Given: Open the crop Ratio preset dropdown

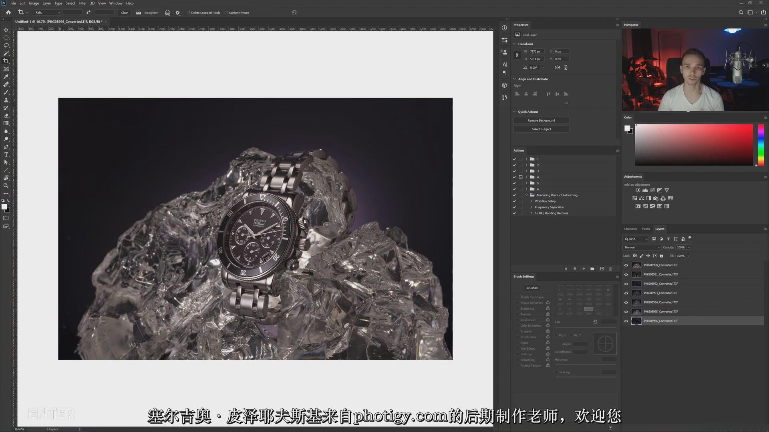Looking at the screenshot, I should pyautogui.click(x=47, y=13).
